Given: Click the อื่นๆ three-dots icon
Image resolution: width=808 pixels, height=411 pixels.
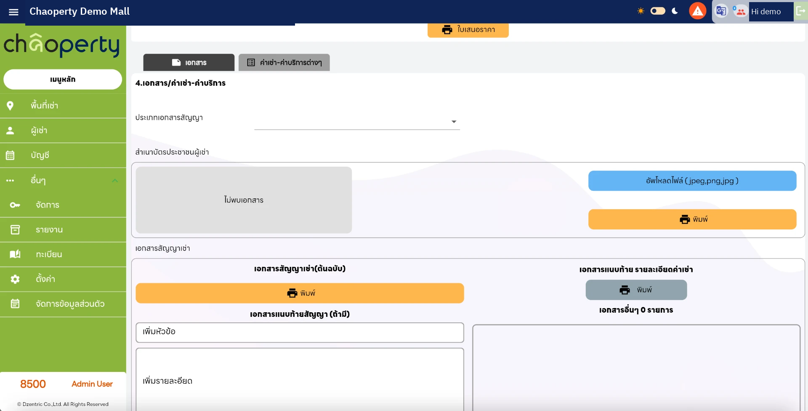Looking at the screenshot, I should click(10, 180).
